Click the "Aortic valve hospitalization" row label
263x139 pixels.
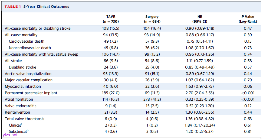point(28,74)
